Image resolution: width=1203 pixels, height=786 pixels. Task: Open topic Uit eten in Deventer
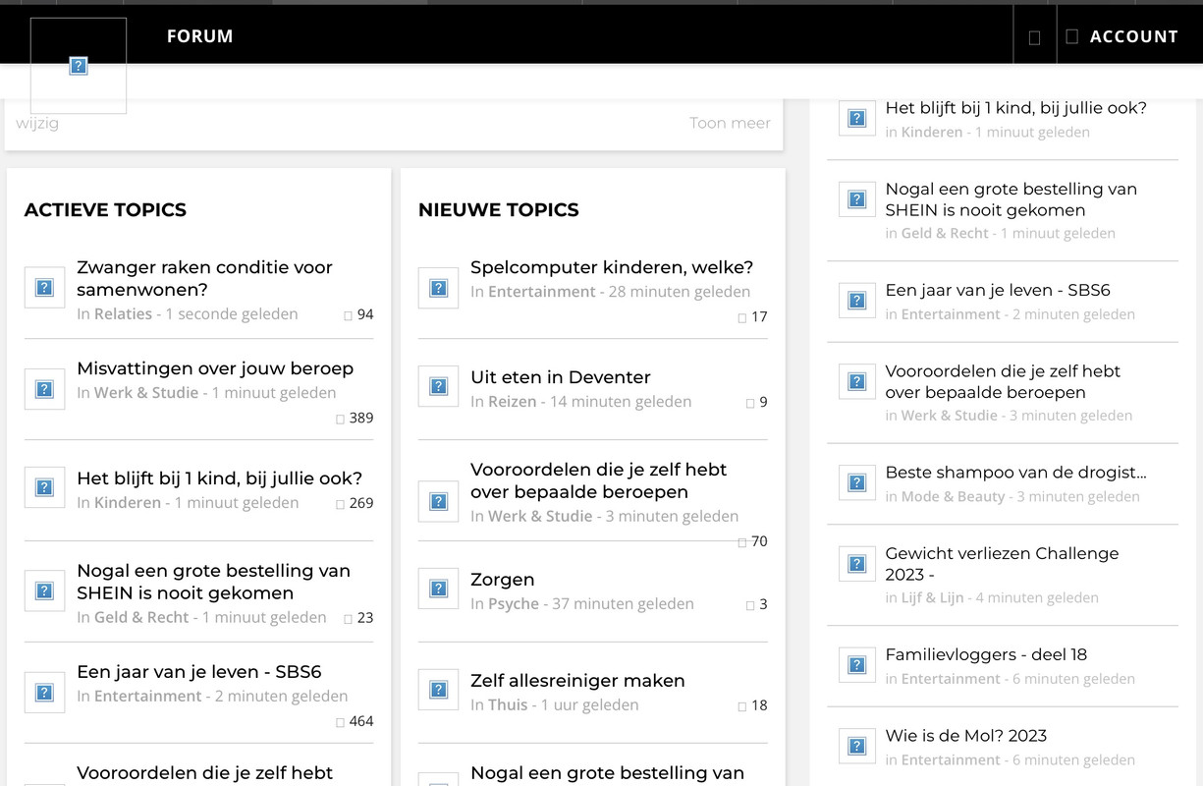point(561,377)
